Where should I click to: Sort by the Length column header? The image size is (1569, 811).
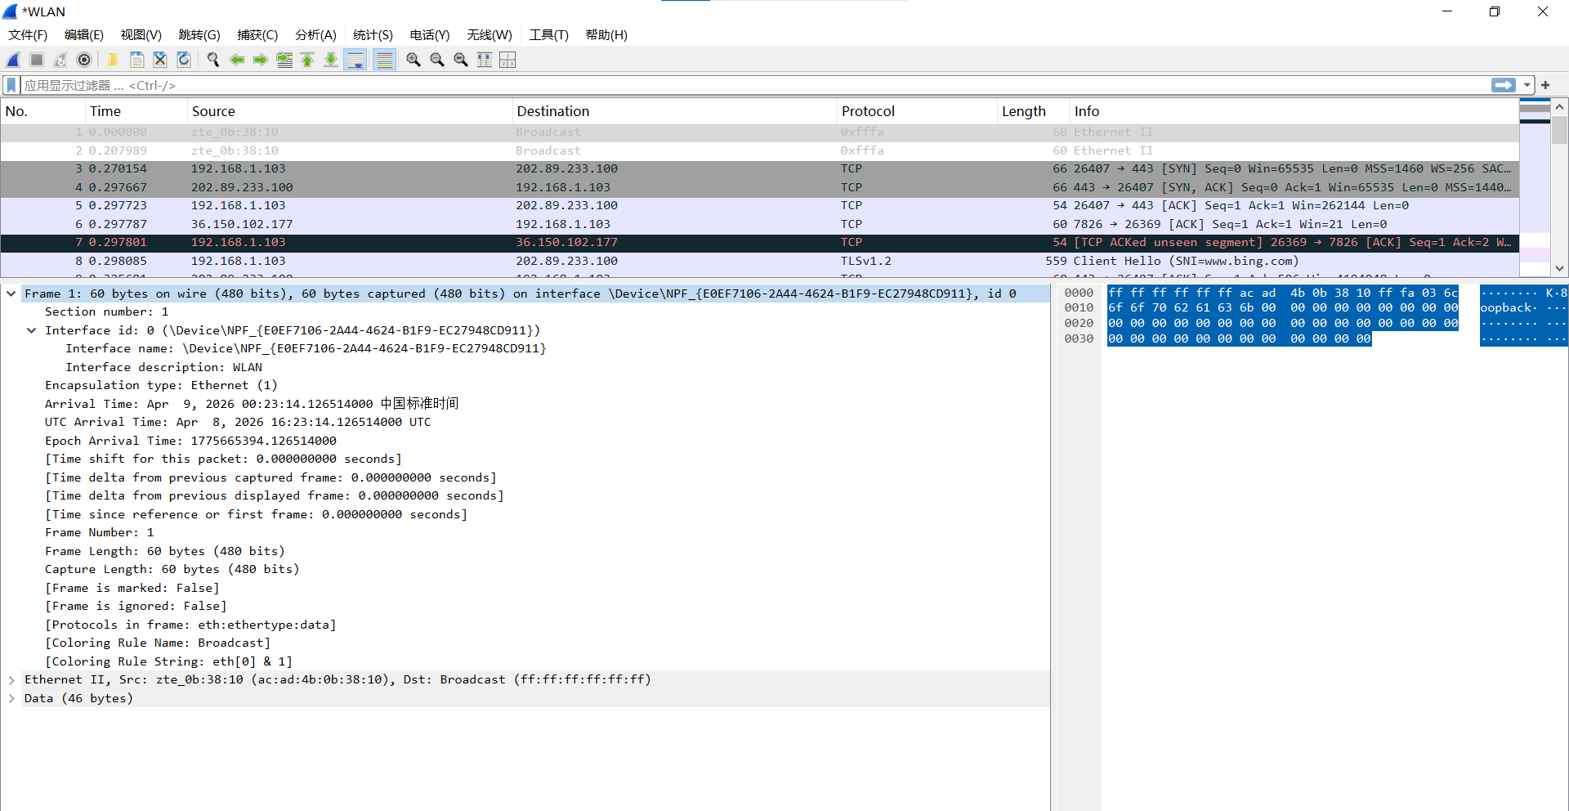(1034, 111)
